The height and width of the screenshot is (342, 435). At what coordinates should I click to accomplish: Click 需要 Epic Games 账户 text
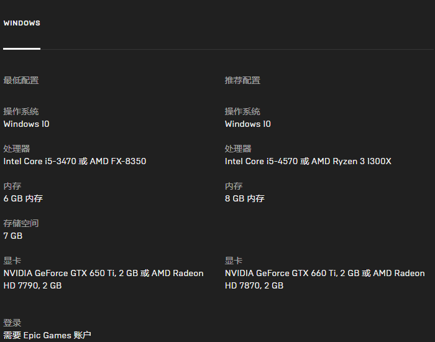pyautogui.click(x=47, y=335)
